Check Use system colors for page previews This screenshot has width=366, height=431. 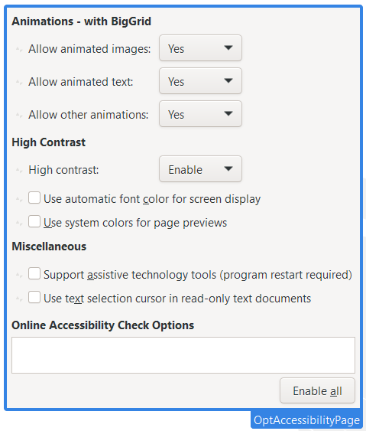click(x=34, y=221)
